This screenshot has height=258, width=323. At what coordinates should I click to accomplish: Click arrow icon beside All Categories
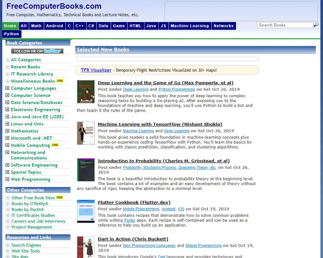tap(8, 60)
